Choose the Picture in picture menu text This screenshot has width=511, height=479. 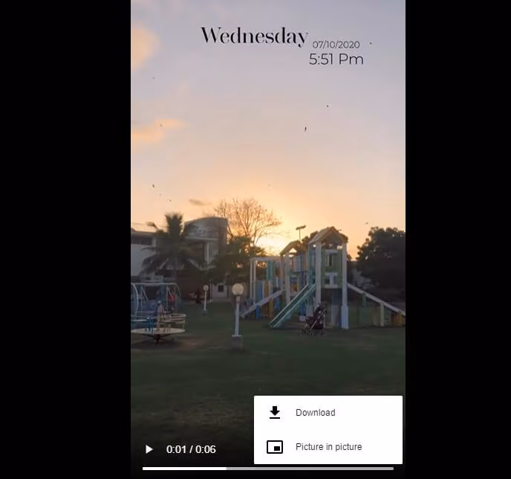point(328,447)
